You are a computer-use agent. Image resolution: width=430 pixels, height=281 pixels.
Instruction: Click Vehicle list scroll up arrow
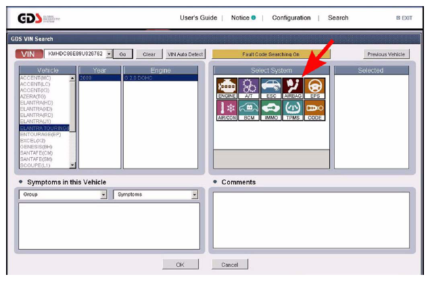72,79
